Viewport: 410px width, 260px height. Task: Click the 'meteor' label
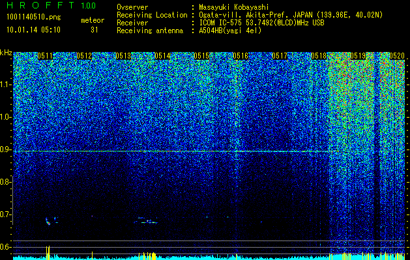[x=93, y=20]
